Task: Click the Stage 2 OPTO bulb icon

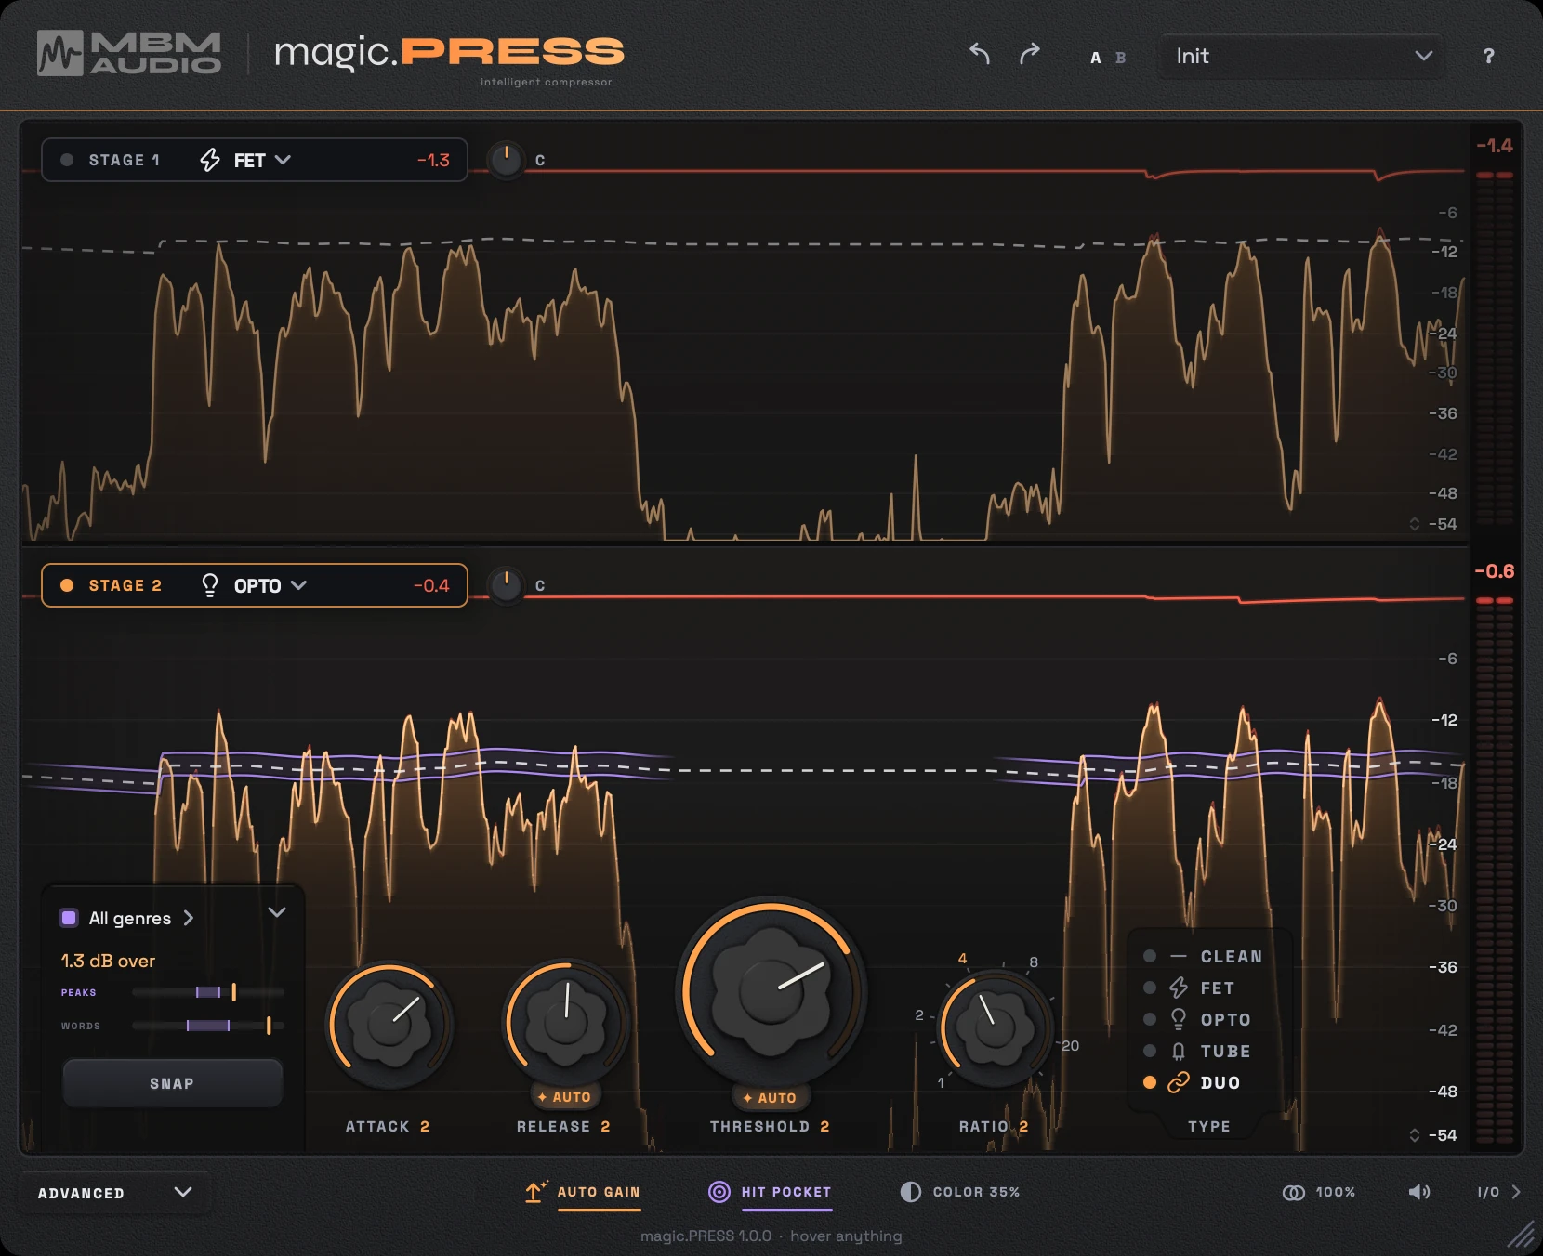Action: [x=210, y=585]
